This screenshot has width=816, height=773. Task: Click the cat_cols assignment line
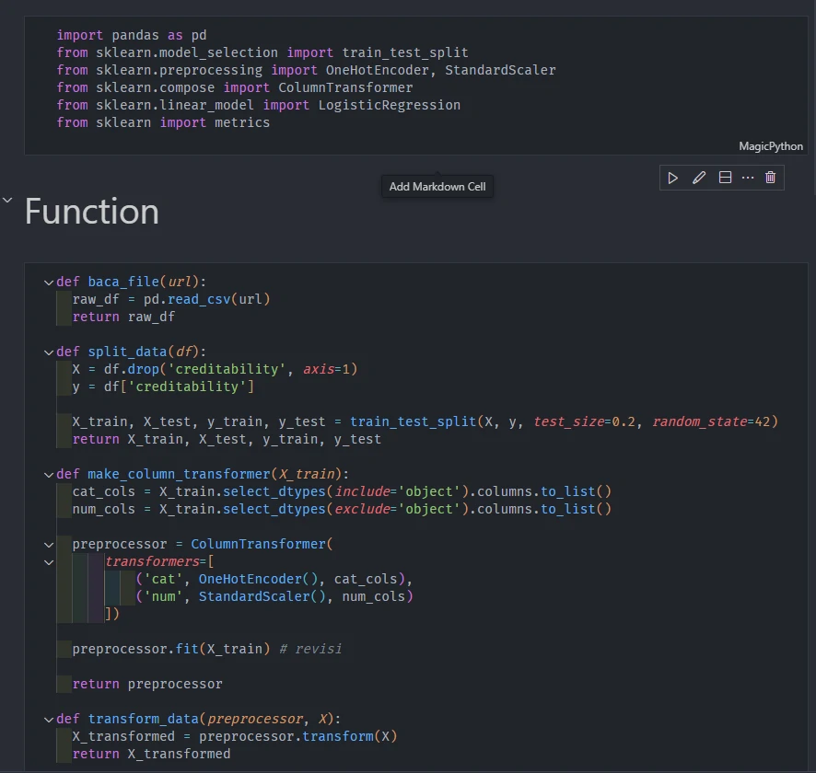click(342, 491)
